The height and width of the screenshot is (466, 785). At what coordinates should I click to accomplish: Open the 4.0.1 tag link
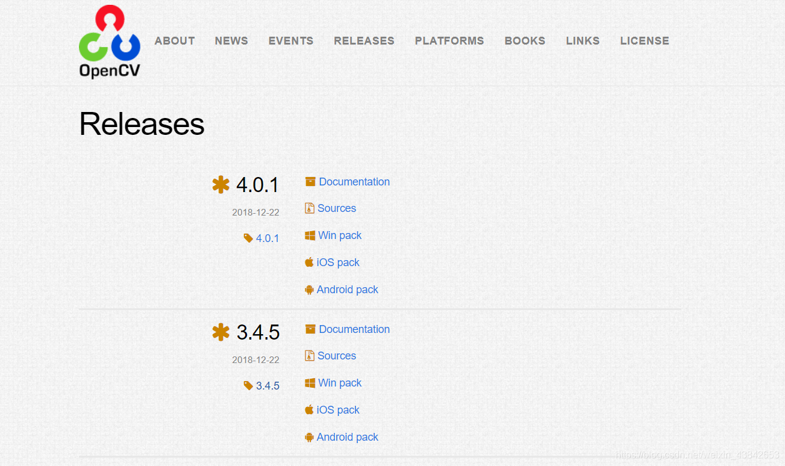(267, 238)
